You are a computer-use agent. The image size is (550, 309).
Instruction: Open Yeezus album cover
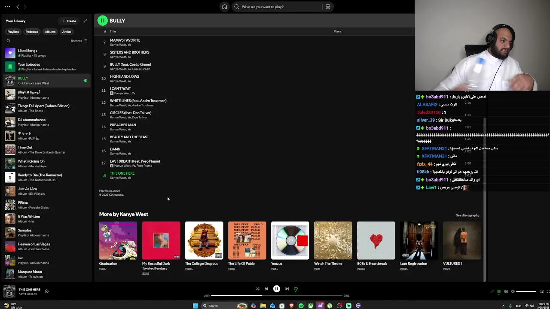click(x=290, y=240)
